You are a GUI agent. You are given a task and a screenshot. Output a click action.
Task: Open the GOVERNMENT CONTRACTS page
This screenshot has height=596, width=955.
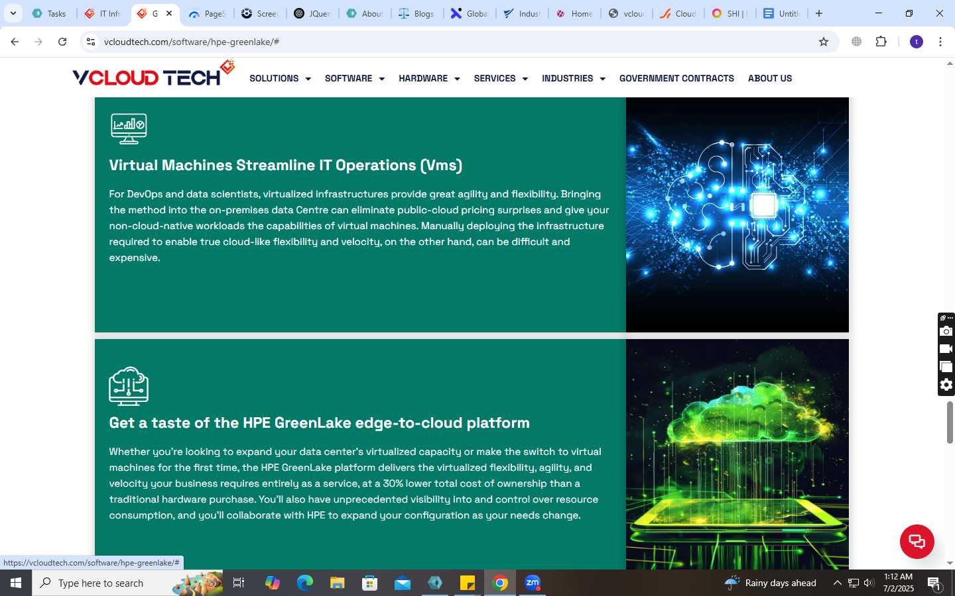click(x=676, y=78)
